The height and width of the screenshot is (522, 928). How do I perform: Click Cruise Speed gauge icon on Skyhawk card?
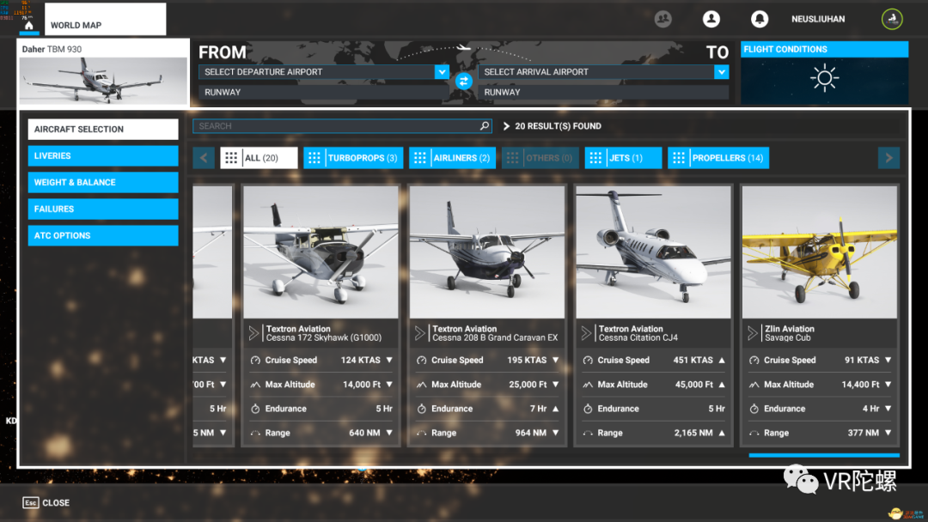pyautogui.click(x=255, y=360)
